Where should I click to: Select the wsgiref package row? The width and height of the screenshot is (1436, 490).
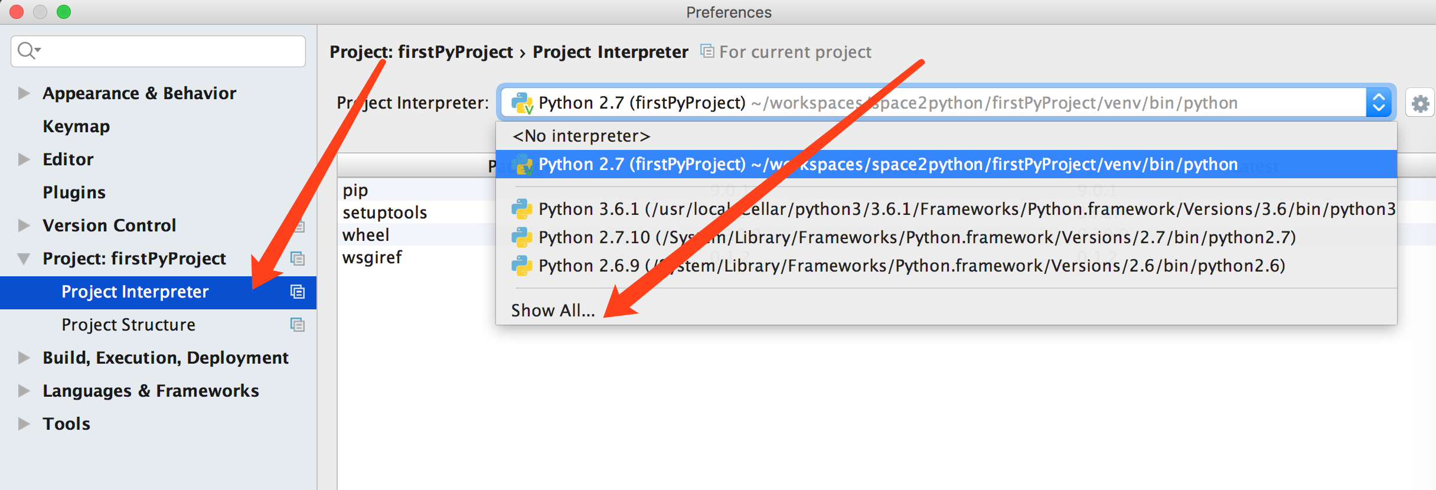(372, 257)
